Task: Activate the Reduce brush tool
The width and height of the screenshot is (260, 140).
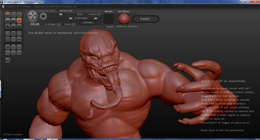Action: point(8,34)
